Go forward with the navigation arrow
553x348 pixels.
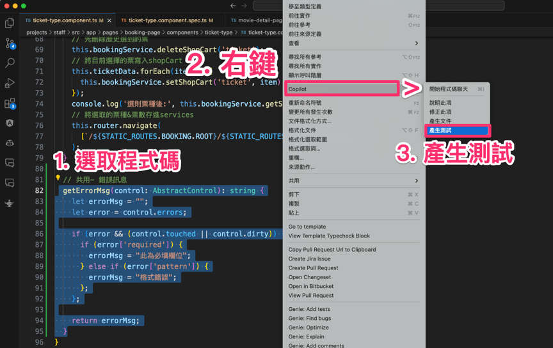point(244,6)
